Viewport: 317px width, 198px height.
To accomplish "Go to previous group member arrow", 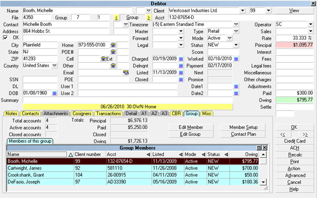I will coord(116,18).
